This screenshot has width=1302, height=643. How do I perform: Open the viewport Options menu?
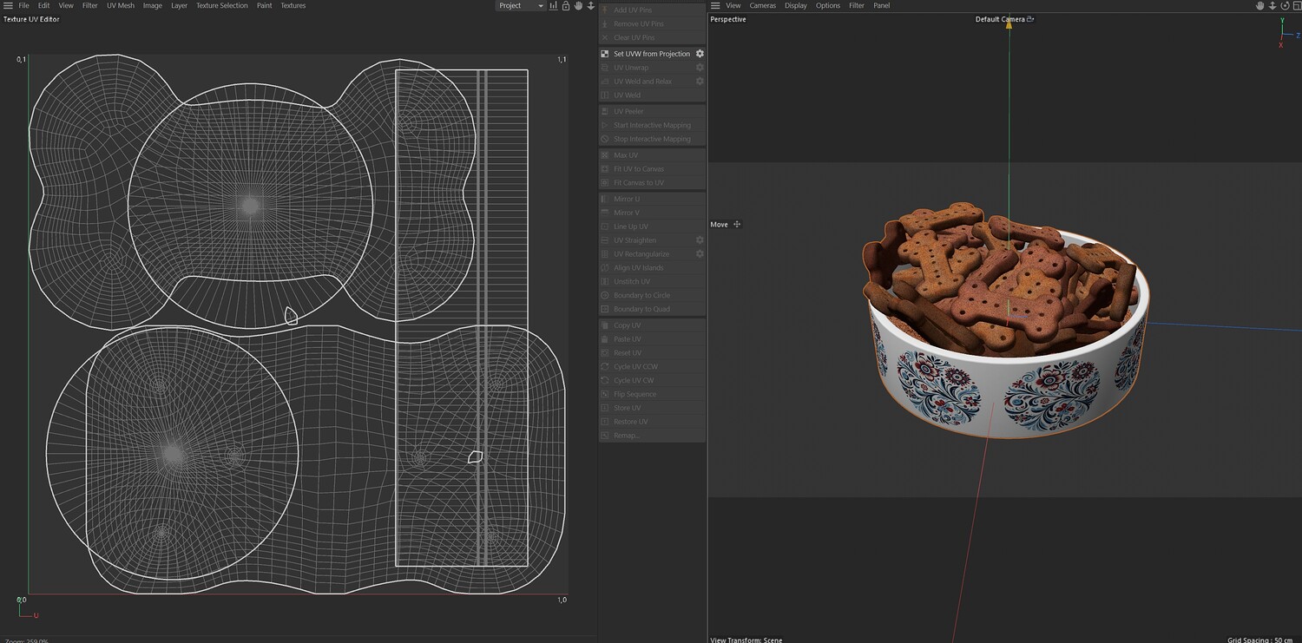[828, 5]
